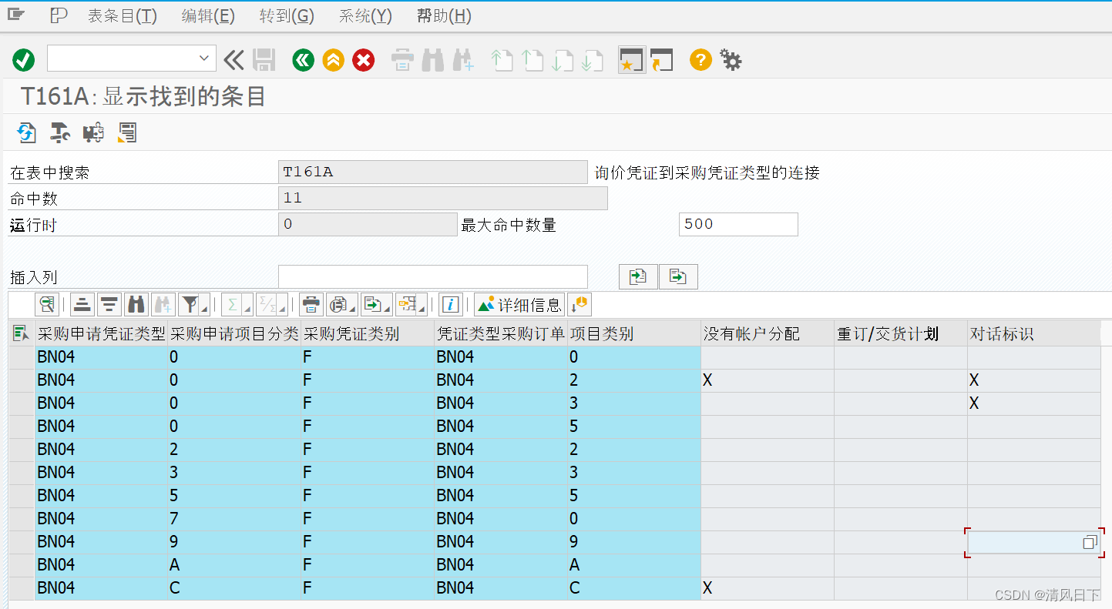
Task: Sort the entries descending
Action: [109, 304]
